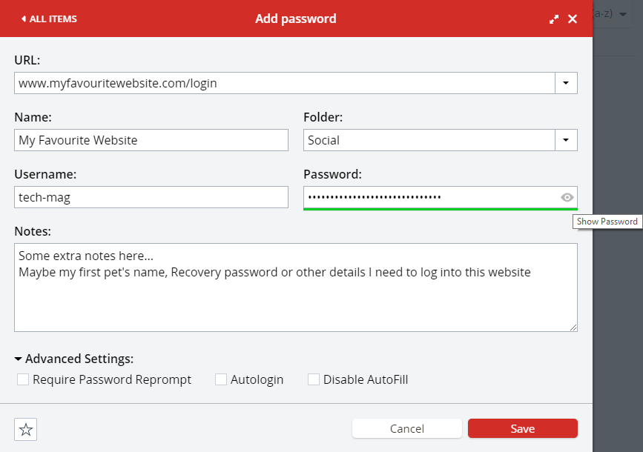Select the Username field
Viewport: 643px width, 452px height.
(x=151, y=197)
